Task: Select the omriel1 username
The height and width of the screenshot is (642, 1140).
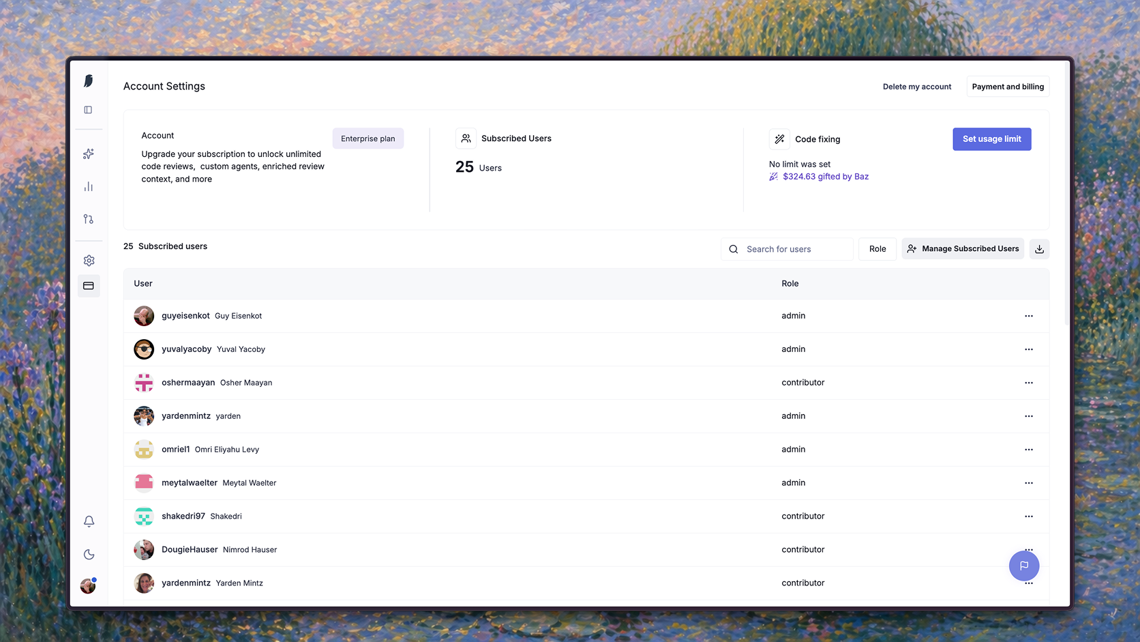Action: click(x=176, y=450)
